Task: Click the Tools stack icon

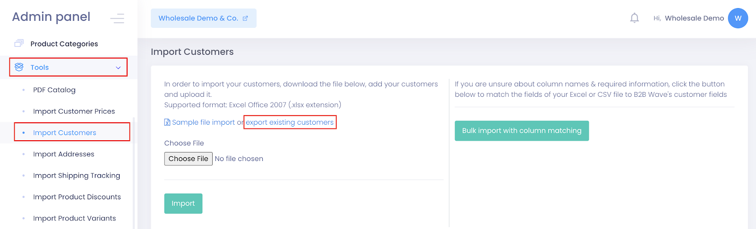Action: tap(19, 67)
